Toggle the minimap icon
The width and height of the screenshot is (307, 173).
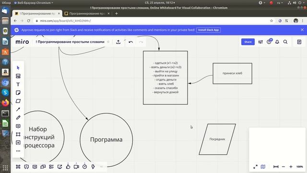(263, 167)
